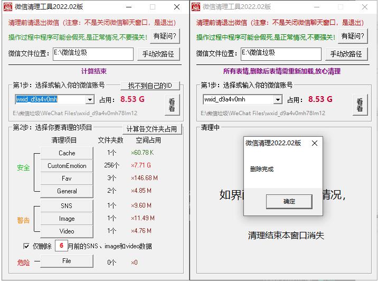Click the red 危险 label
378x281 pixels.
(x=23, y=263)
